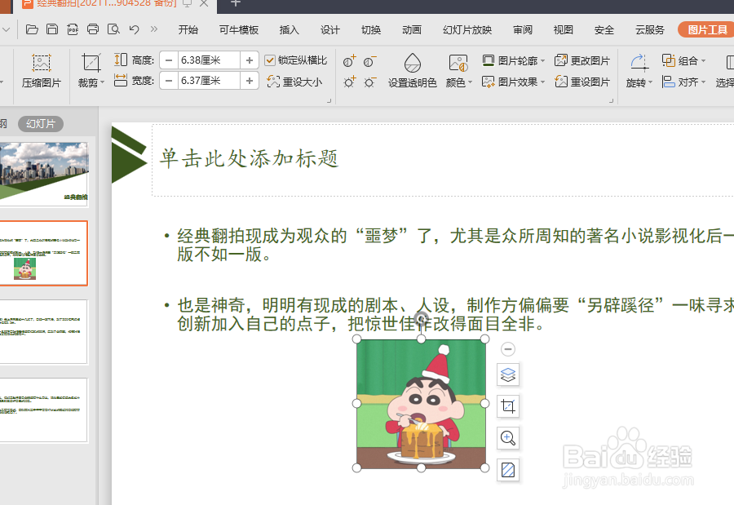734x505 pixels.
Task: Open print preview icon
Action: coord(113,29)
